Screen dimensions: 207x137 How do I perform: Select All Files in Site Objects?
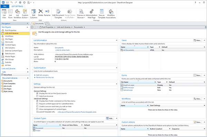(8, 65)
